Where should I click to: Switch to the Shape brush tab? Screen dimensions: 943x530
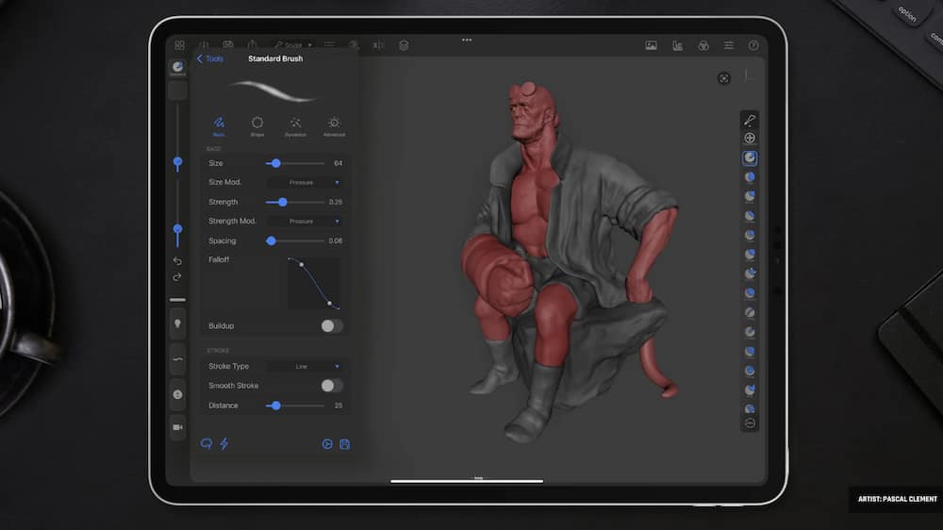[x=257, y=125]
